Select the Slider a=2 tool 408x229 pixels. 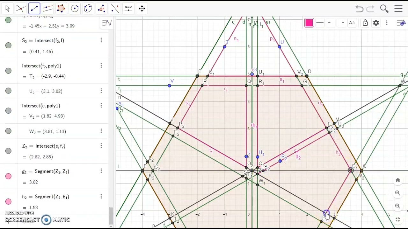coord(128,9)
